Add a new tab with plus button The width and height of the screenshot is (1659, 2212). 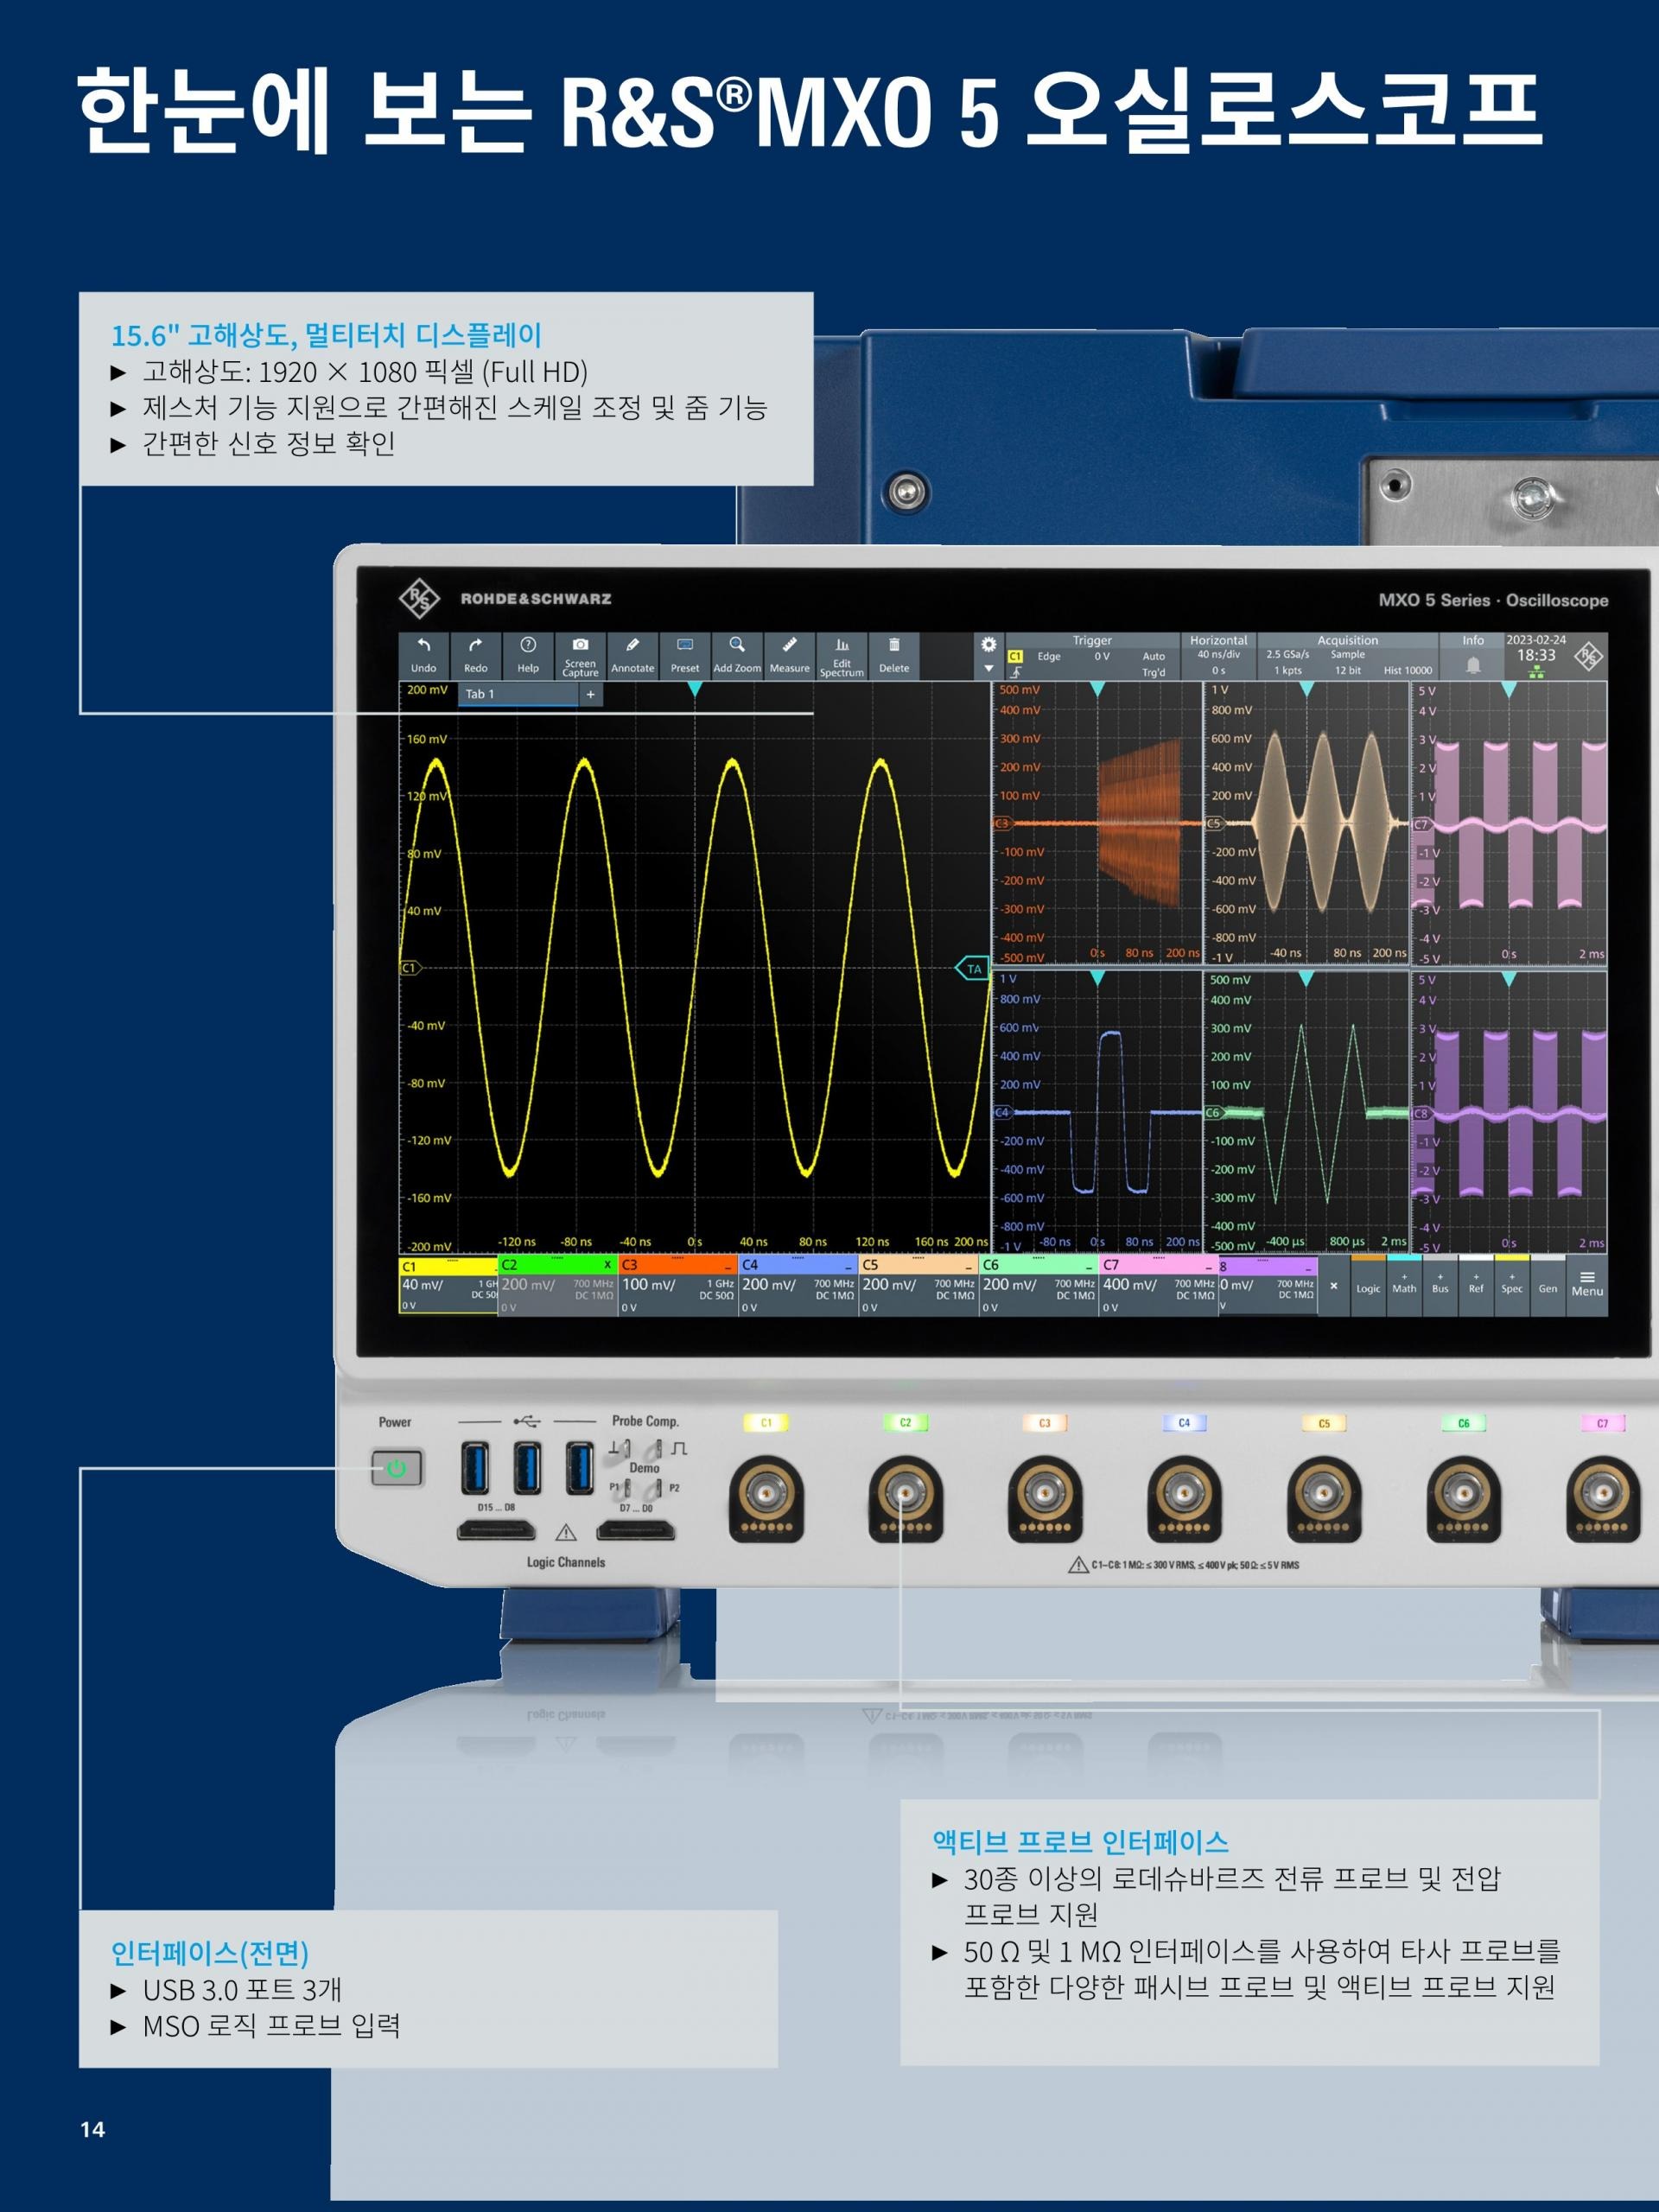590,694
